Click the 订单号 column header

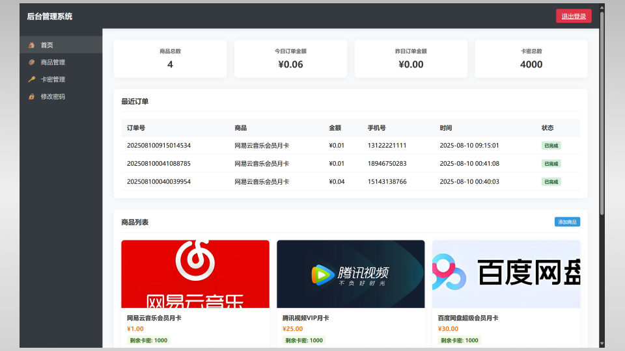click(136, 128)
